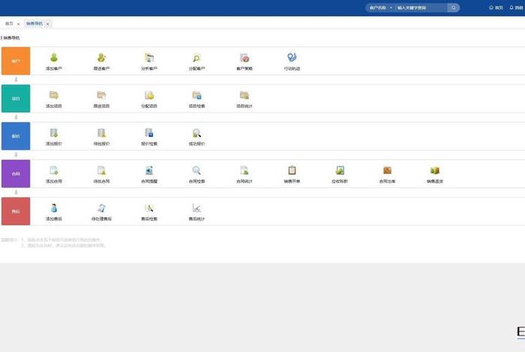
Task: Click the 添加客户 (add customer) icon
Action: point(54,58)
